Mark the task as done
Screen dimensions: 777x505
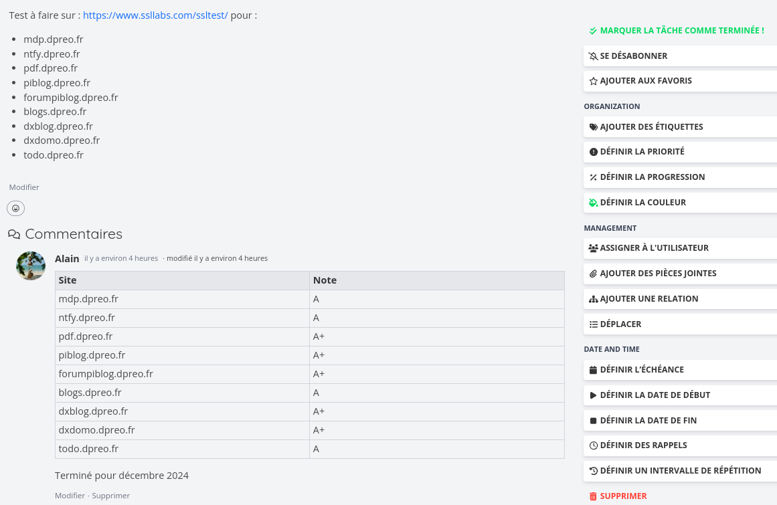point(676,31)
